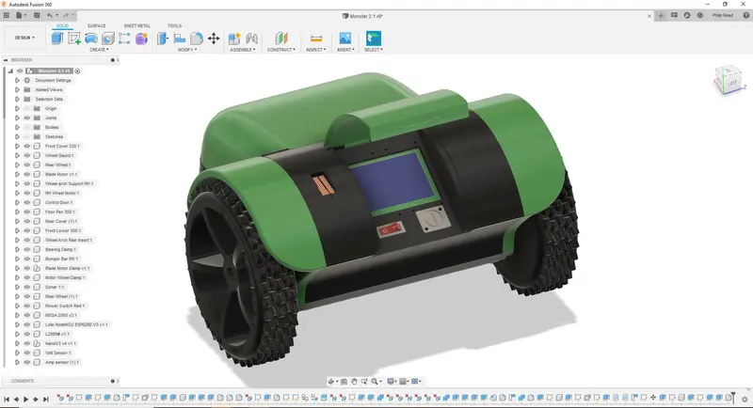Select the Measure tool icon

(316, 39)
